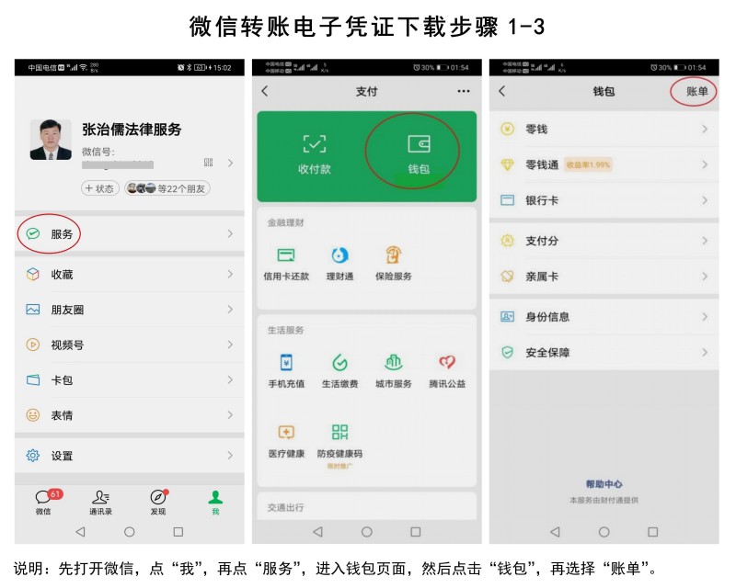
Task: Open 理财通 wealth management
Action: [x=339, y=264]
